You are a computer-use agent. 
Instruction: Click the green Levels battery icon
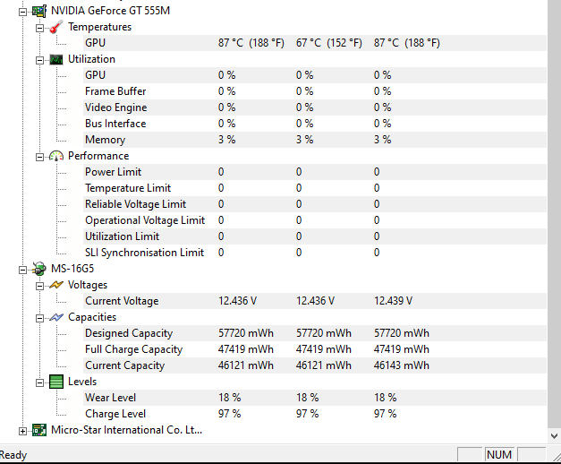coord(55,382)
